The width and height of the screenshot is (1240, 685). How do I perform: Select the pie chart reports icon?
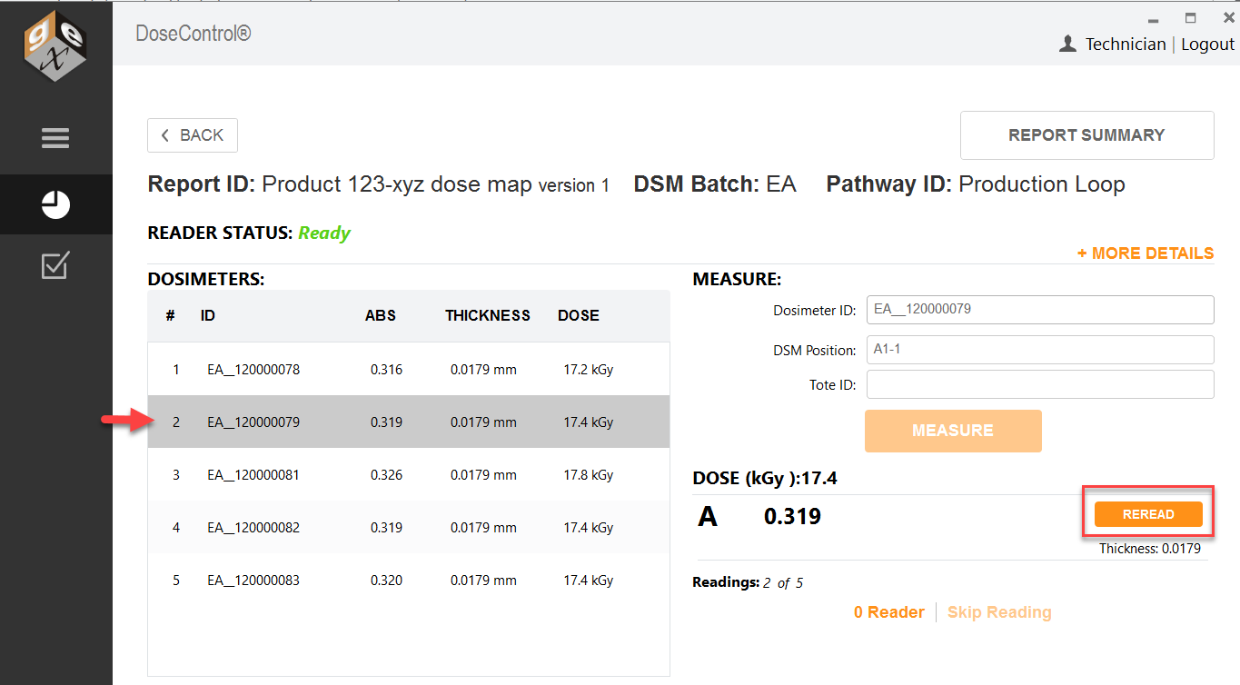pyautogui.click(x=55, y=204)
